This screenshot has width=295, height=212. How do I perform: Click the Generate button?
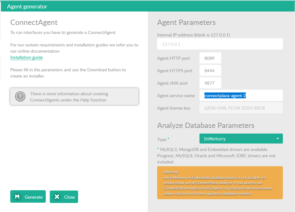(x=28, y=196)
